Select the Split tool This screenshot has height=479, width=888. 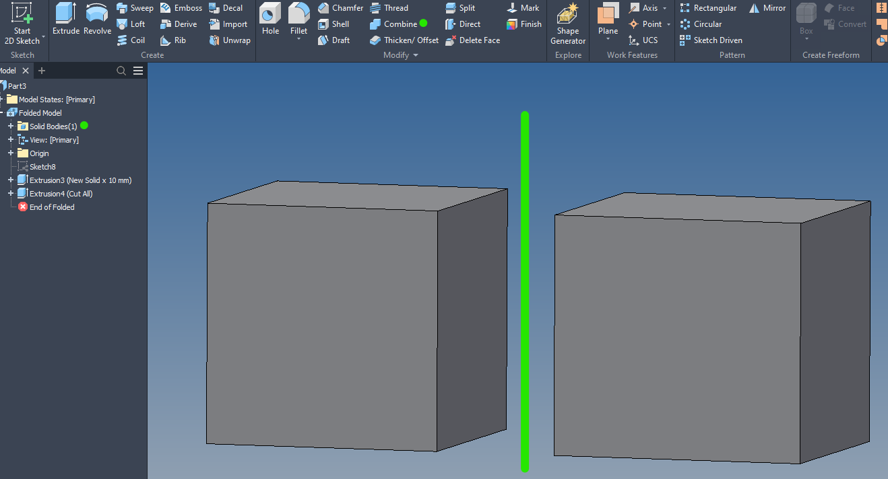pyautogui.click(x=460, y=8)
